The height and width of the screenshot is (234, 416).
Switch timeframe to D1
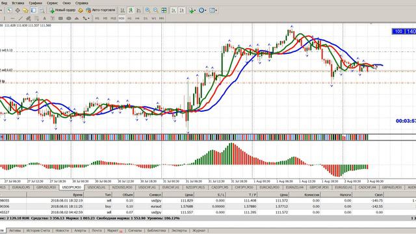[x=146, y=18]
